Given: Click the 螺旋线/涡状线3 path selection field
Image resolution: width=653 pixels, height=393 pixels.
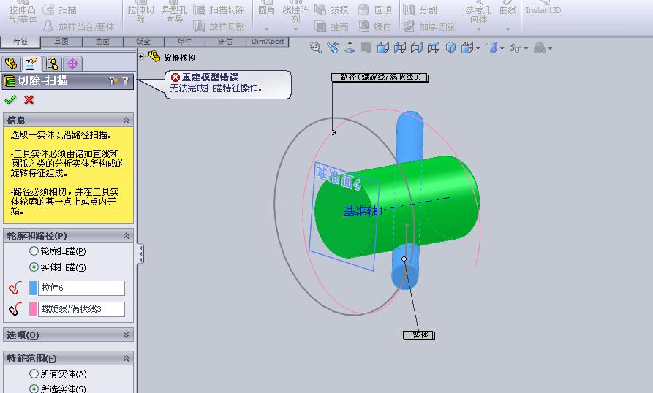Looking at the screenshot, I should point(81,309).
